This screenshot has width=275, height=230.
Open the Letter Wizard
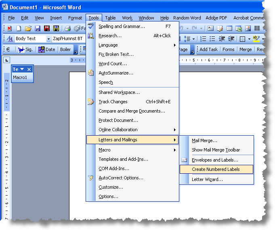[x=216, y=179]
